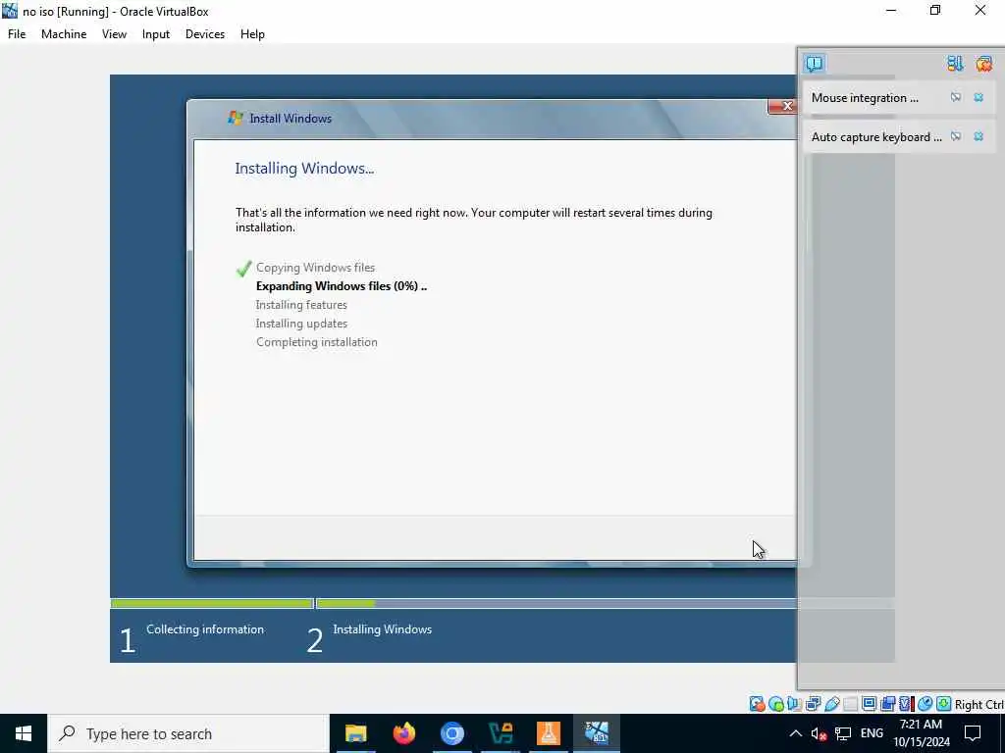
Task: Click the Expanding Windows files (0%) step
Action: (341, 286)
